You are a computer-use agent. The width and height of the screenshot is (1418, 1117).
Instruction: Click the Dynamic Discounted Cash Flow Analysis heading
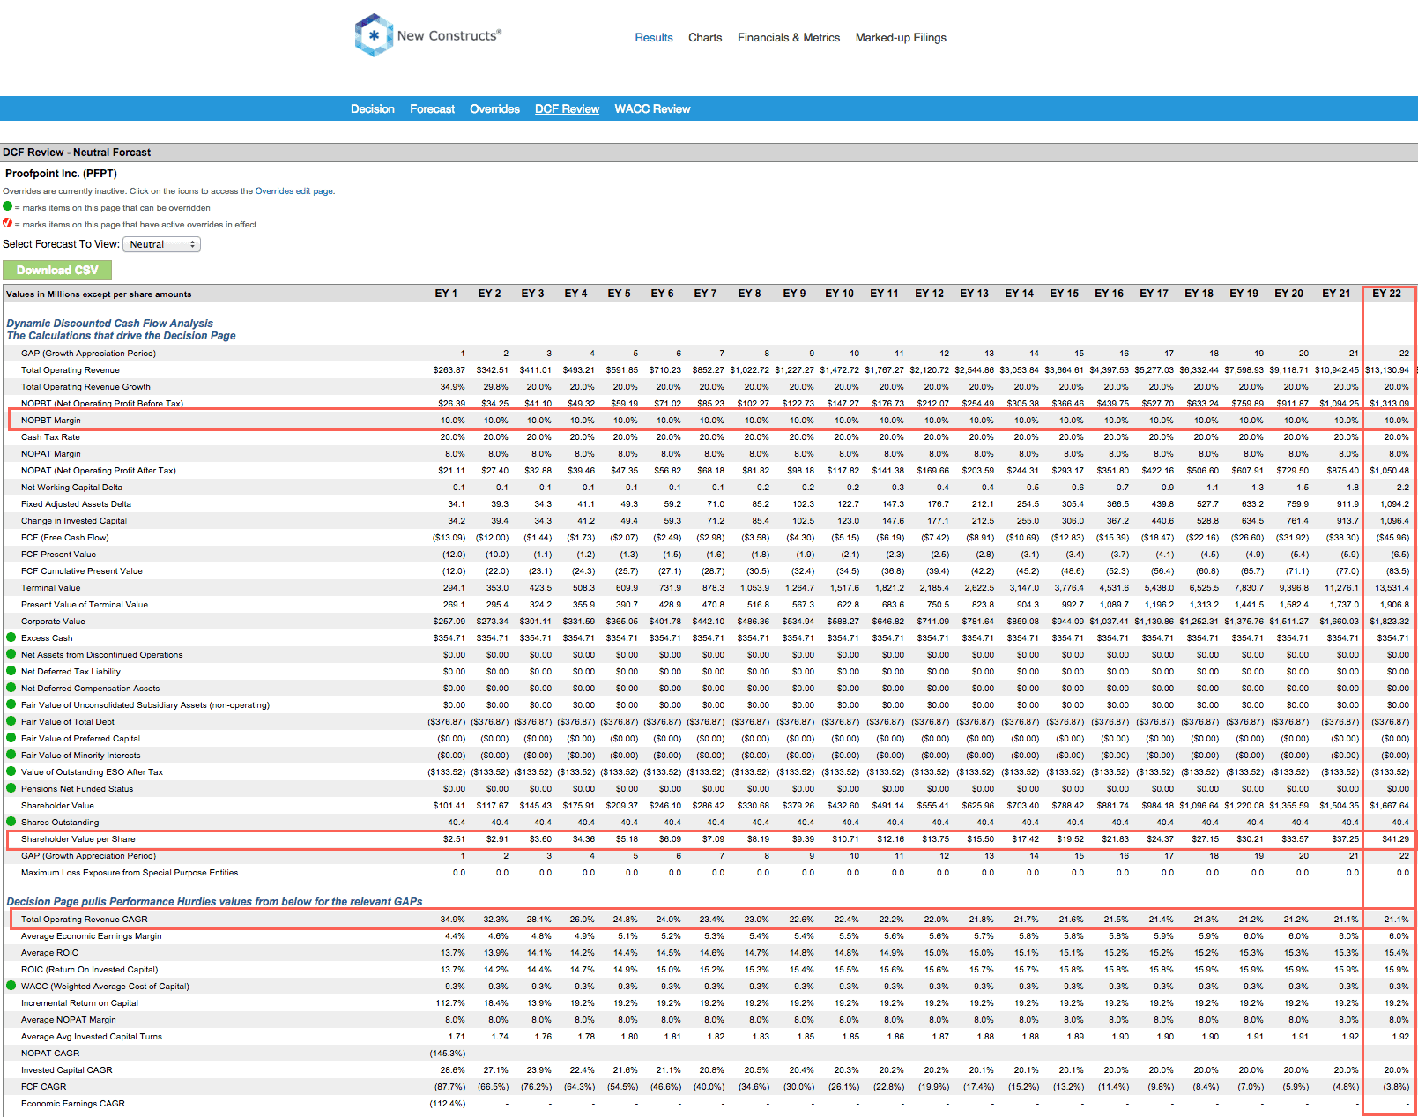point(110,323)
